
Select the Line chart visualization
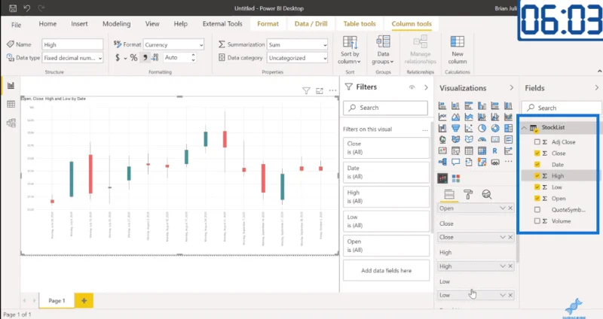pyautogui.click(x=442, y=117)
